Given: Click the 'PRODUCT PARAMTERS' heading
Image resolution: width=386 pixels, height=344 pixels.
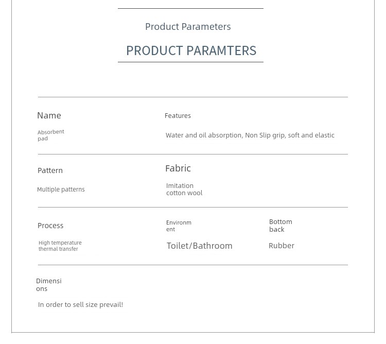Looking at the screenshot, I should coord(191,50).
